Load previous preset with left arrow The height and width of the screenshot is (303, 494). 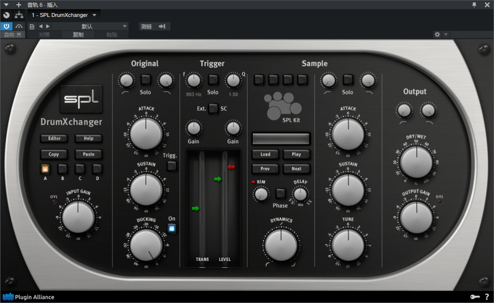point(41,27)
